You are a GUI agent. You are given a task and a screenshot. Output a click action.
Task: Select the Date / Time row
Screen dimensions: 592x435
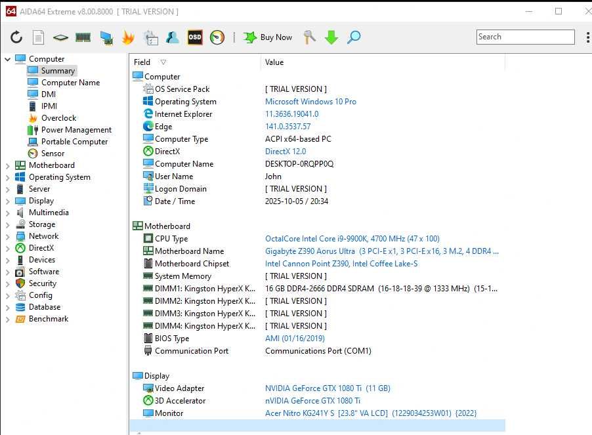[317, 201]
